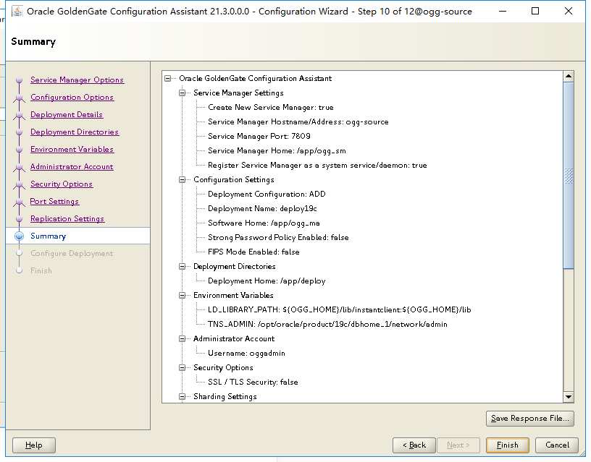Viewport: 591px width, 462px height.
Task: Select 'Register Service Manager as a system service' row
Action: point(317,165)
